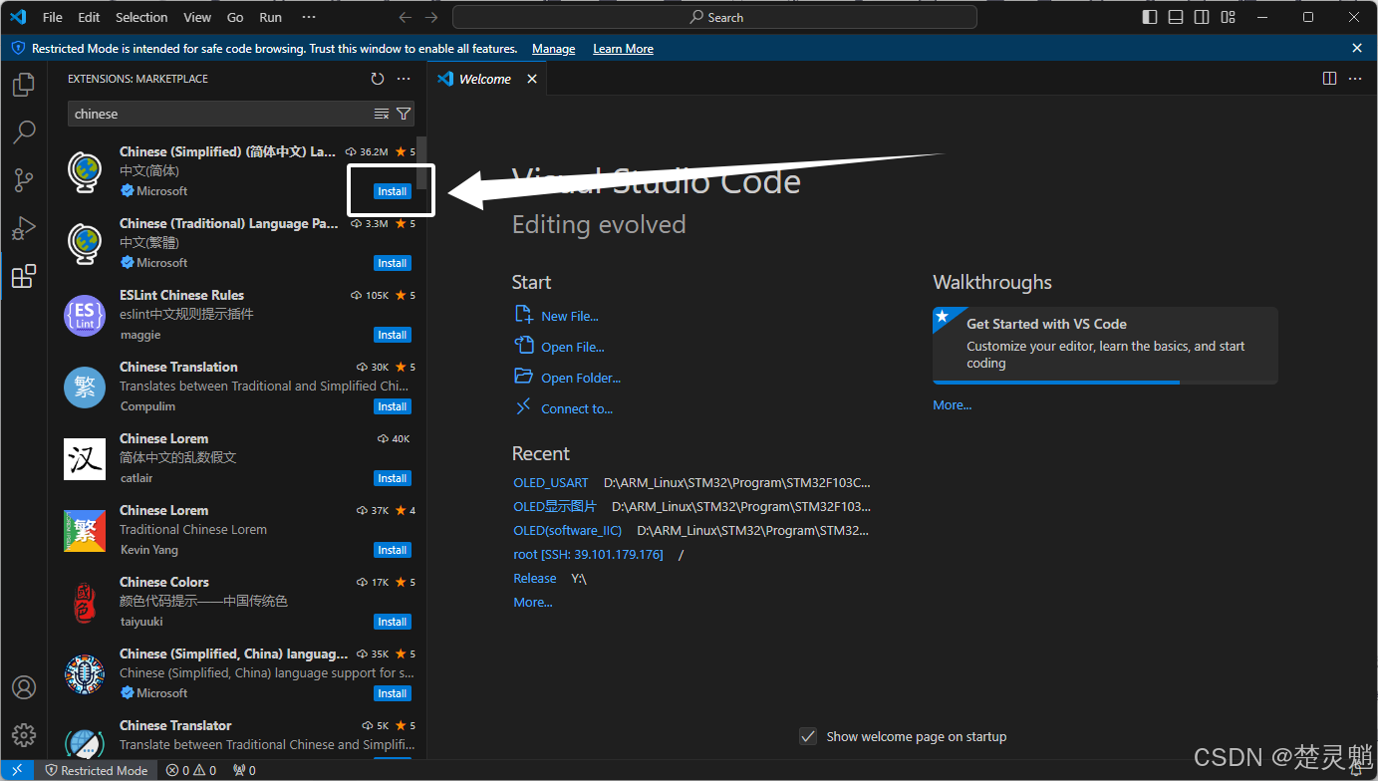The height and width of the screenshot is (781, 1378).
Task: Install Chinese Colors extension
Action: (x=393, y=622)
